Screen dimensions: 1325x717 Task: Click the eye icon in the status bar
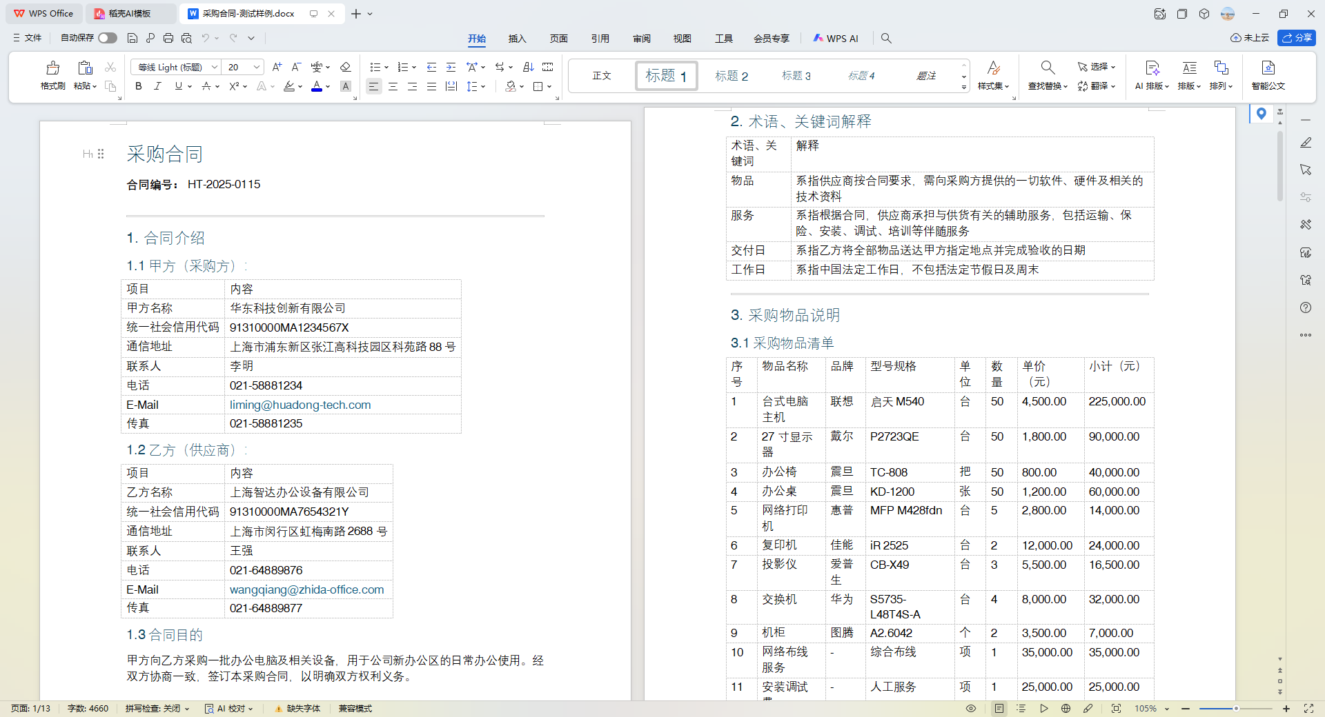971,709
